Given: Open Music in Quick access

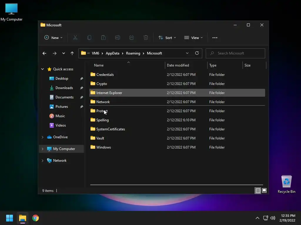Looking at the screenshot, I should pos(60,116).
